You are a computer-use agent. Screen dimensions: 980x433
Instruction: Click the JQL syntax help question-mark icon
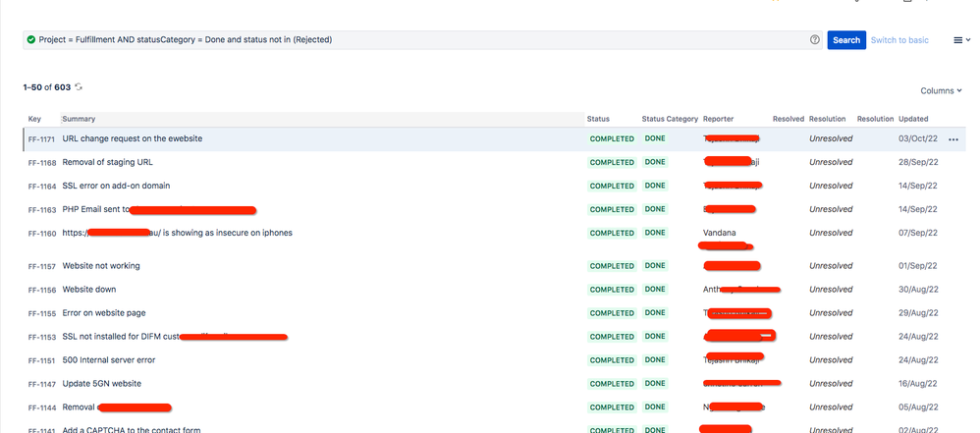(x=814, y=39)
